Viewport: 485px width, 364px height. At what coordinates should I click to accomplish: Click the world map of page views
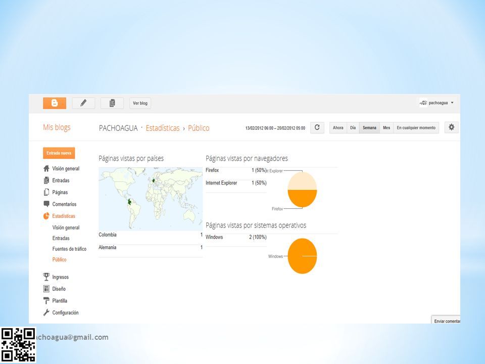(x=151, y=199)
